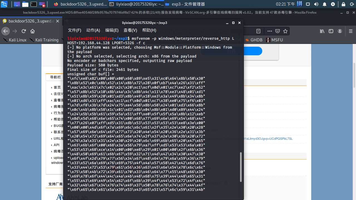Viewport: 356px width, 200px height.
Task: Go forward in Firefox
Action: coord(15,31)
